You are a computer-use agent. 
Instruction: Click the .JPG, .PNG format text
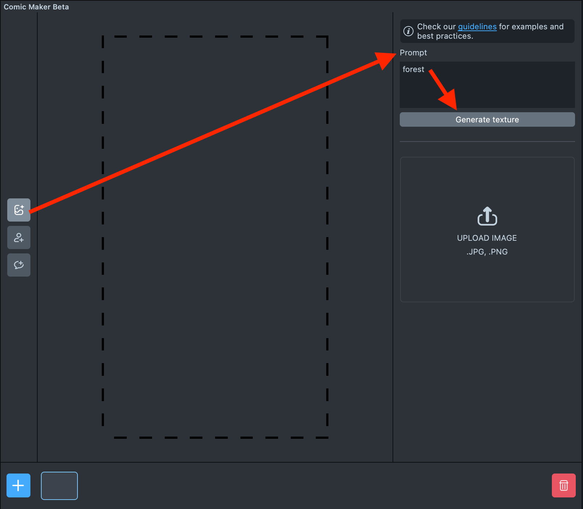[x=487, y=252]
